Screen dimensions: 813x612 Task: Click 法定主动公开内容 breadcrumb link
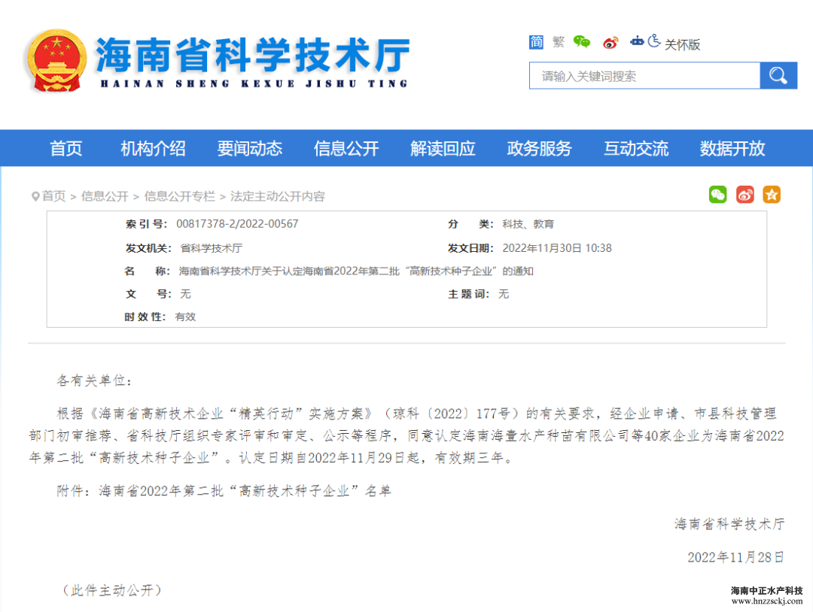(277, 196)
